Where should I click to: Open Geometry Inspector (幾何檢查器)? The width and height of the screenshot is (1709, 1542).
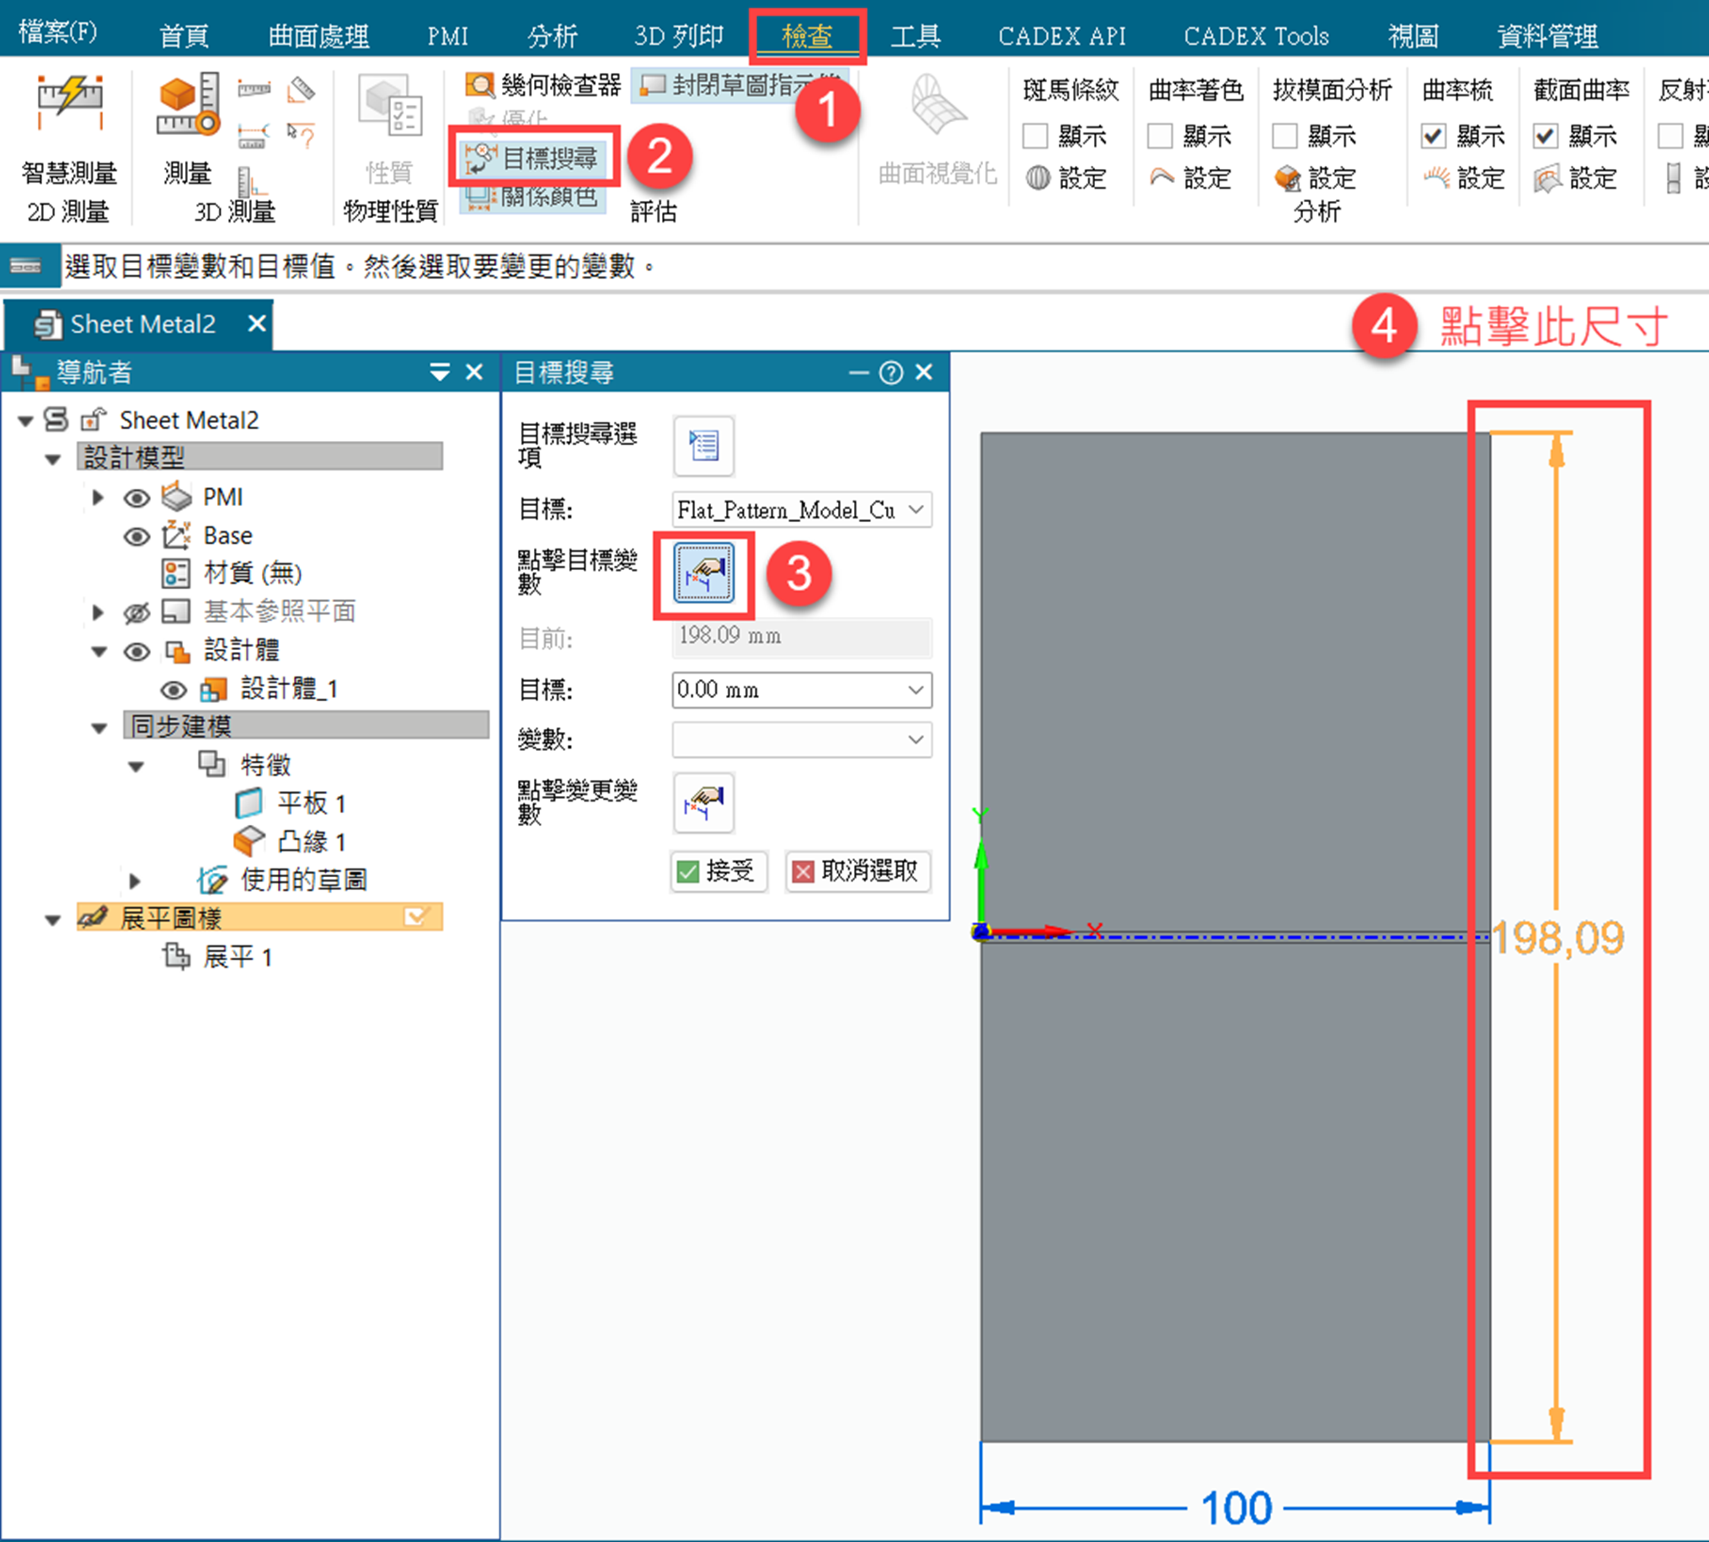pyautogui.click(x=543, y=84)
